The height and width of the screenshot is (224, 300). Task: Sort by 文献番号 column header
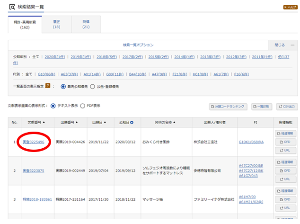36,122
